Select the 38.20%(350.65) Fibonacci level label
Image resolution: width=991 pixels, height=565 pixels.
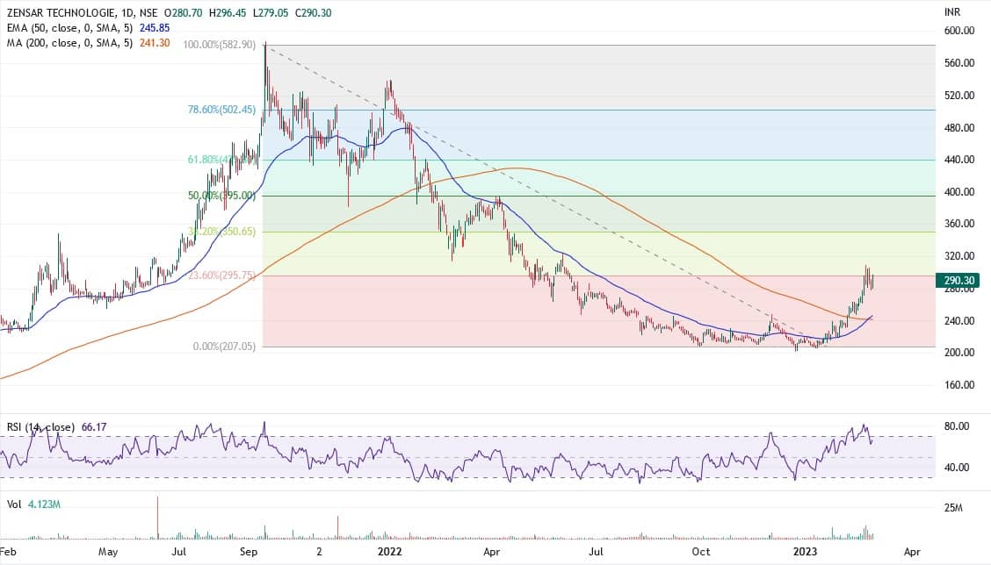(221, 232)
